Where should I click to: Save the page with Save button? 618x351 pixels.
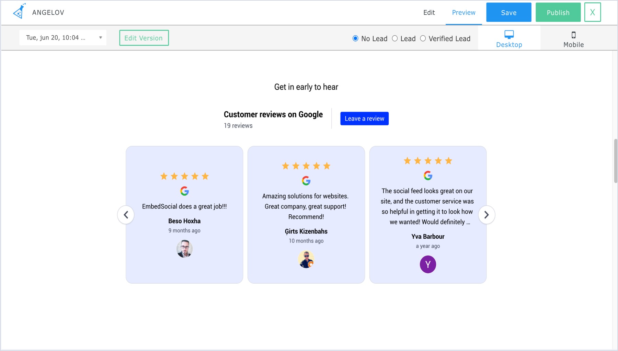click(508, 12)
